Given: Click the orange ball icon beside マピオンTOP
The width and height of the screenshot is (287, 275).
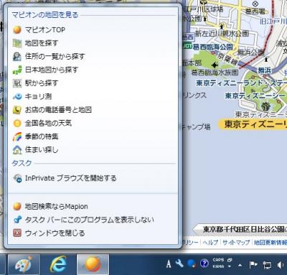Looking at the screenshot, I should (17, 30).
